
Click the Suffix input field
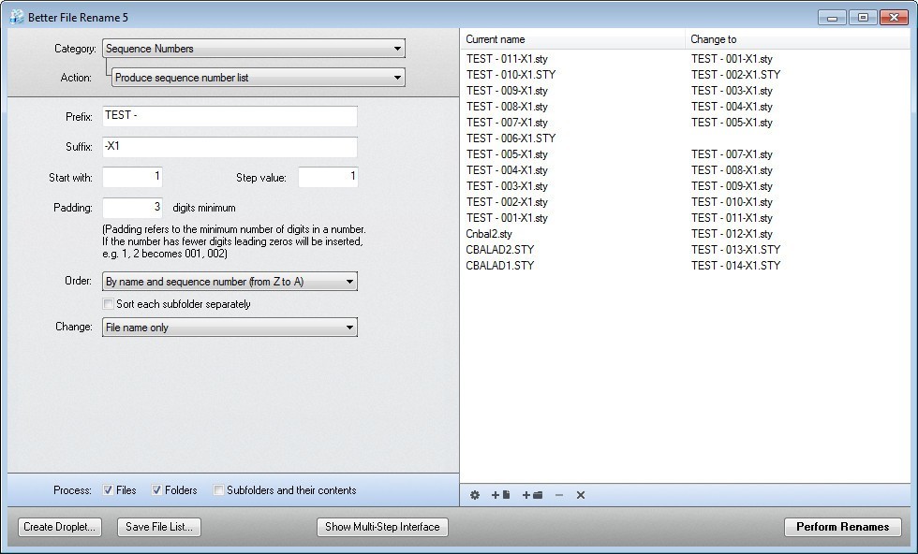click(229, 147)
